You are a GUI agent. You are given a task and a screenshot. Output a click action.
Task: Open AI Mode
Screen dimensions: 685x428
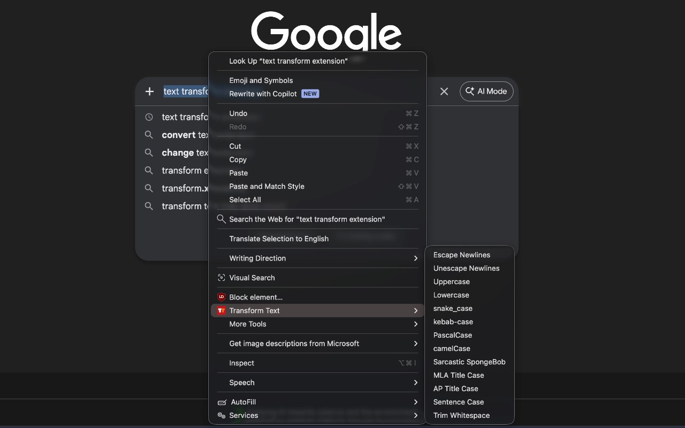486,91
